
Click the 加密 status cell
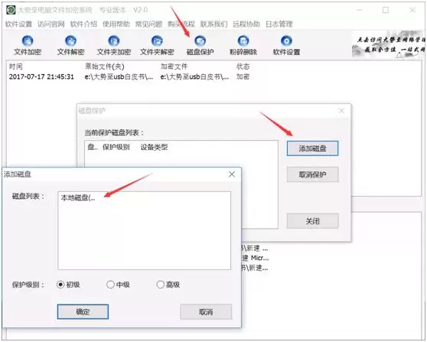coord(243,77)
